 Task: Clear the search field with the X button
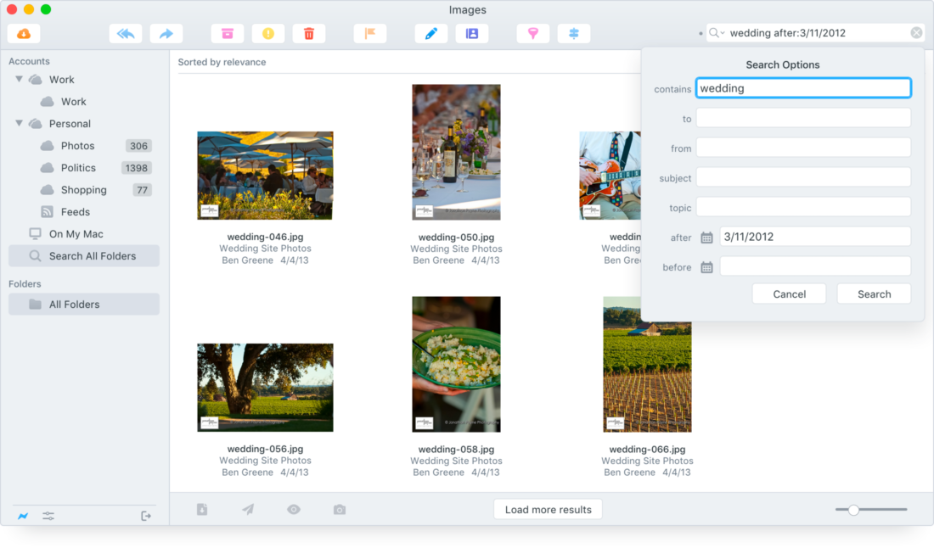(x=916, y=33)
